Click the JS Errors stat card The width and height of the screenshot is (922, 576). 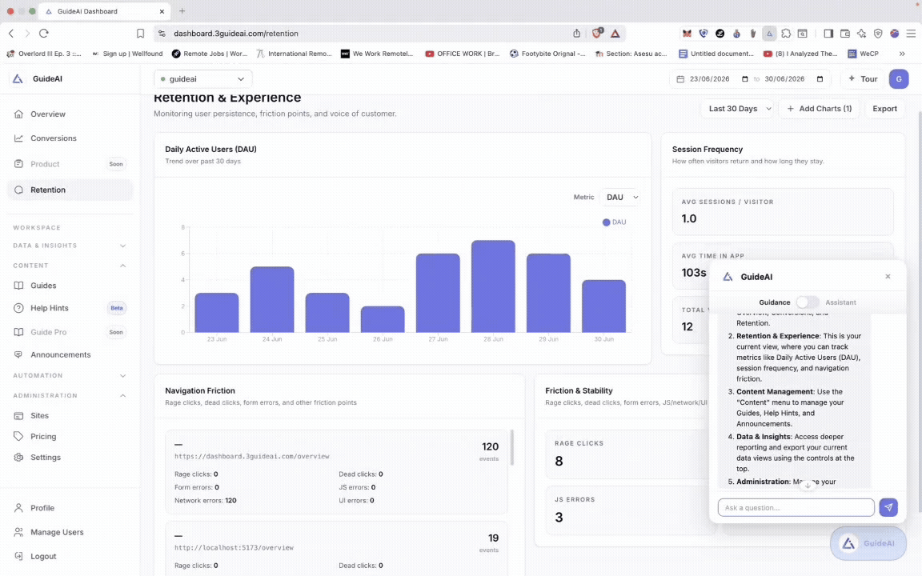(631, 510)
